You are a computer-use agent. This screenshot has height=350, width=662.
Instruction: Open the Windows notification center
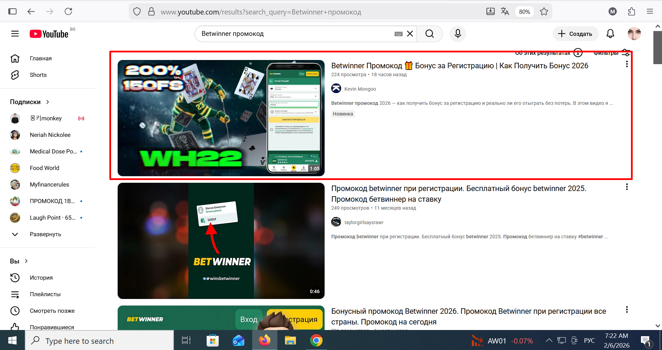point(645,341)
